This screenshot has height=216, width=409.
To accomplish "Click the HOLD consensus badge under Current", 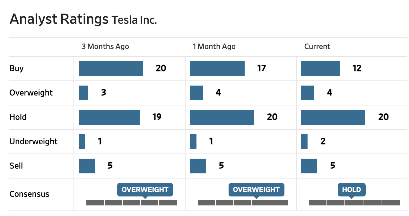I will coord(352,189).
